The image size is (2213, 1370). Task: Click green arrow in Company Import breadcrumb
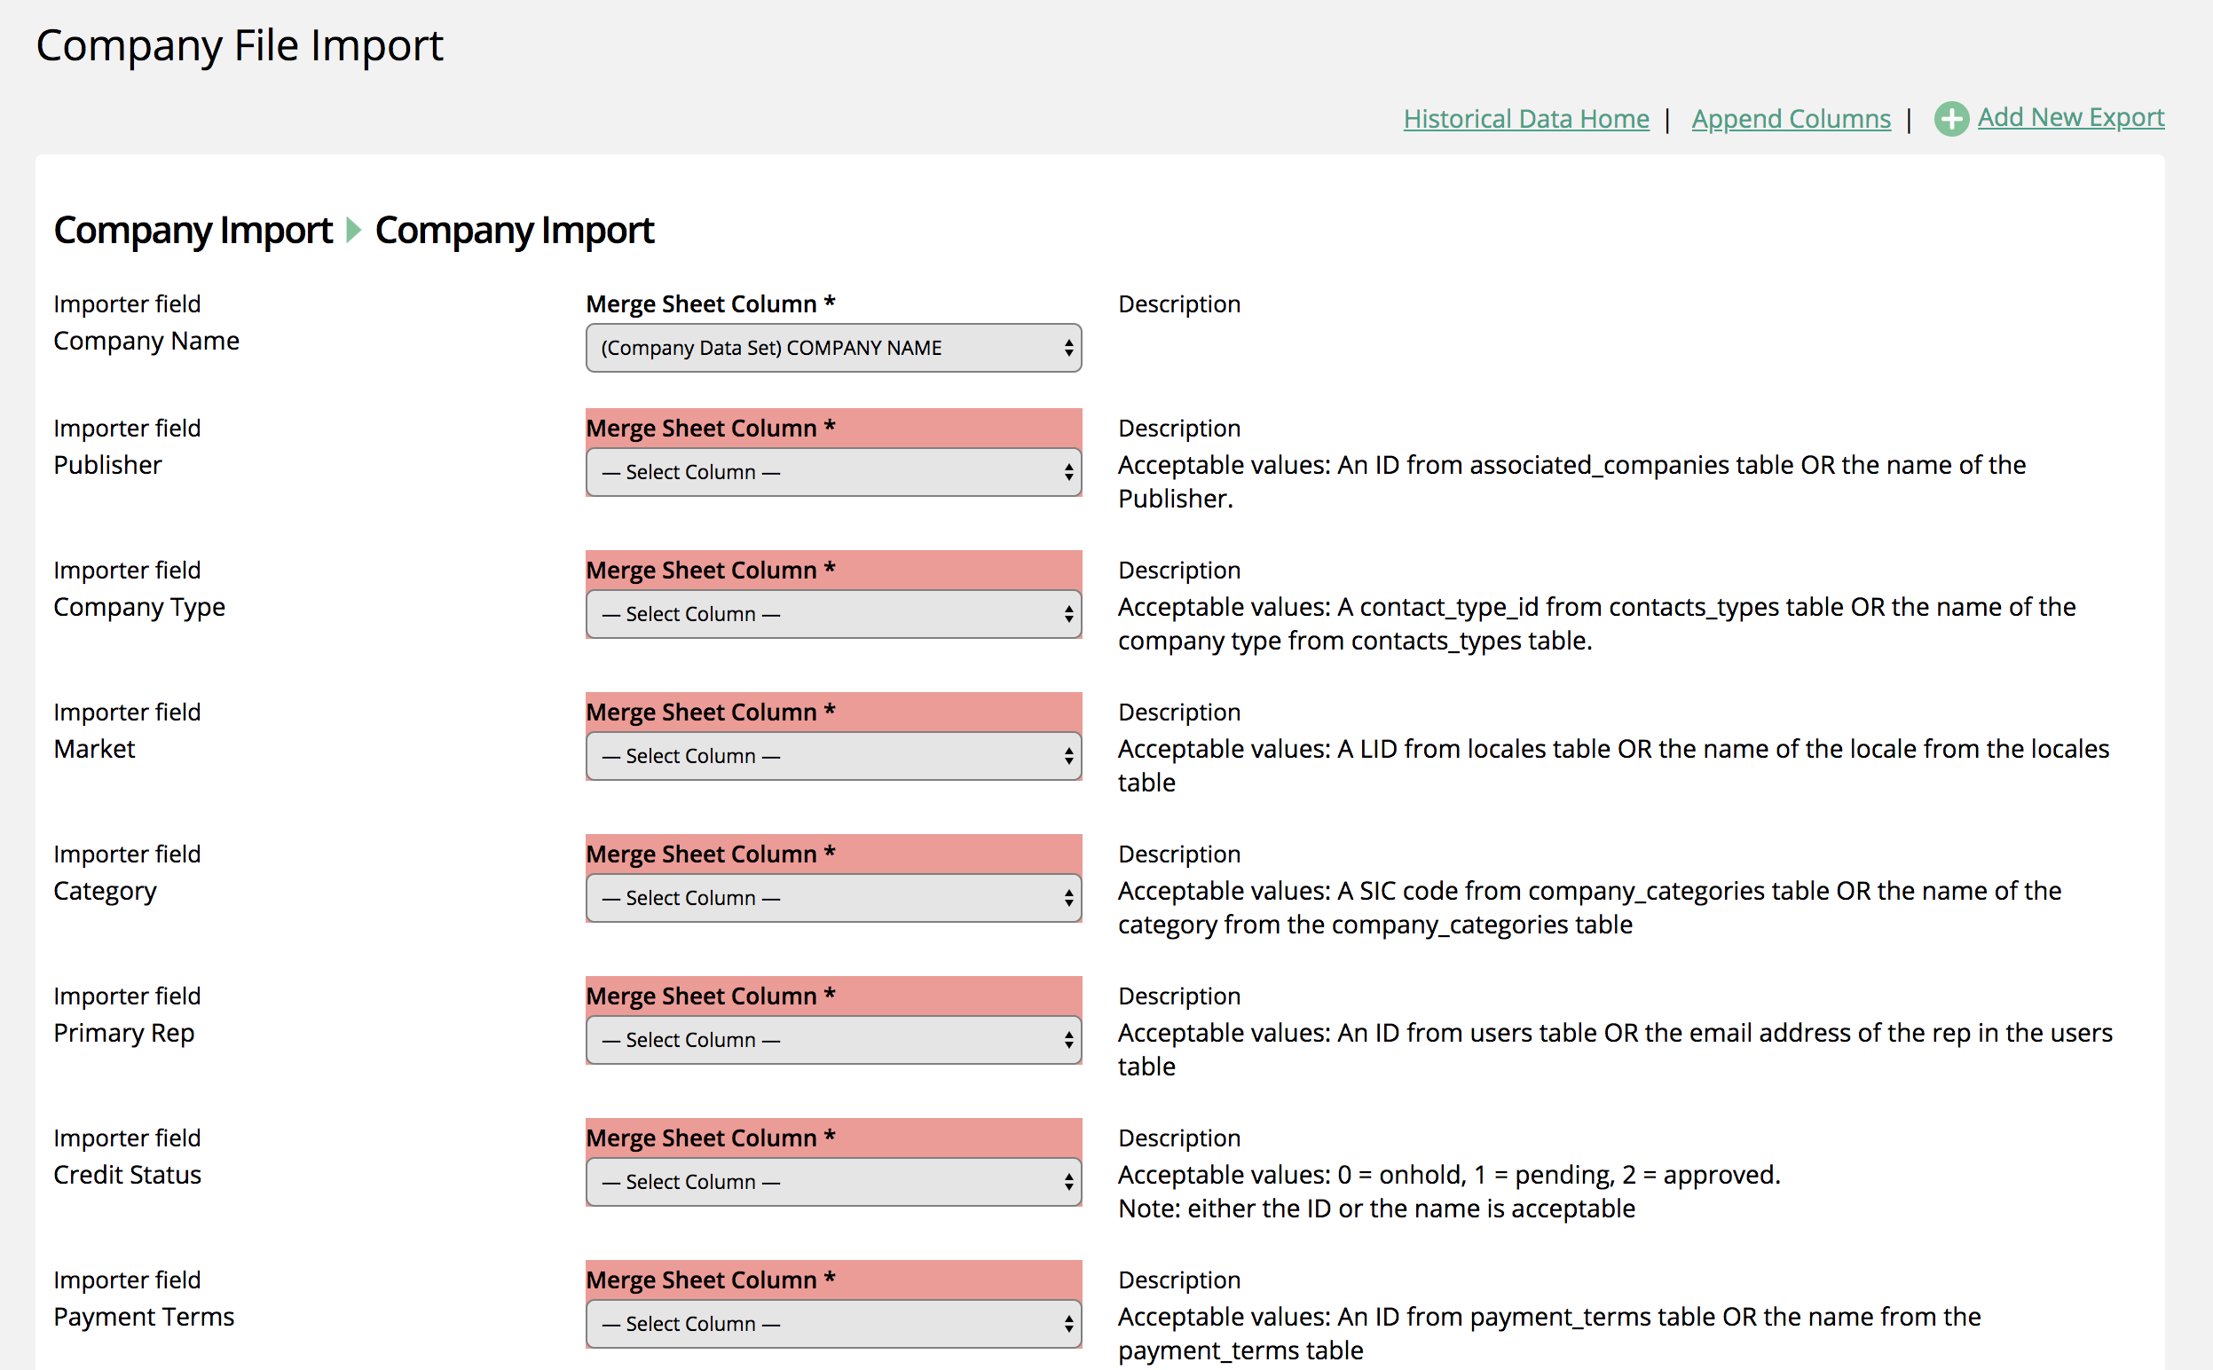[x=354, y=230]
